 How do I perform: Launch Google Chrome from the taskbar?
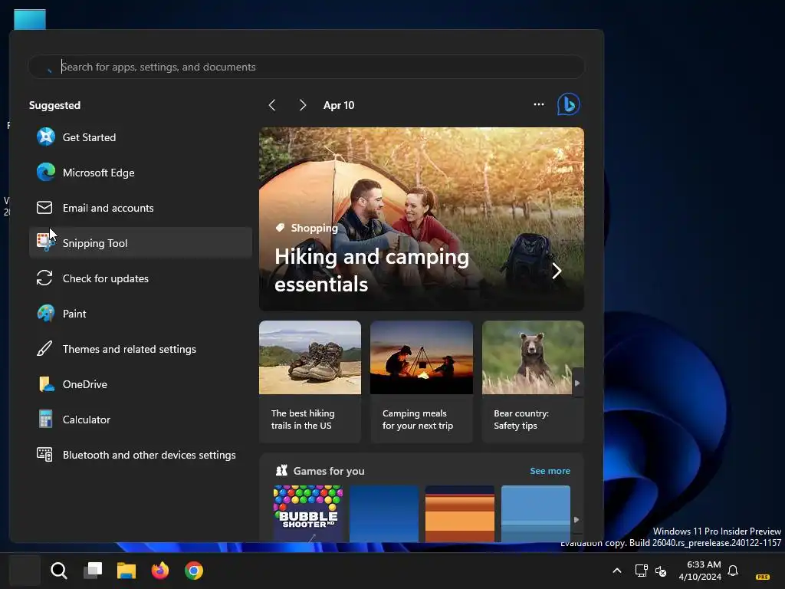pos(194,571)
